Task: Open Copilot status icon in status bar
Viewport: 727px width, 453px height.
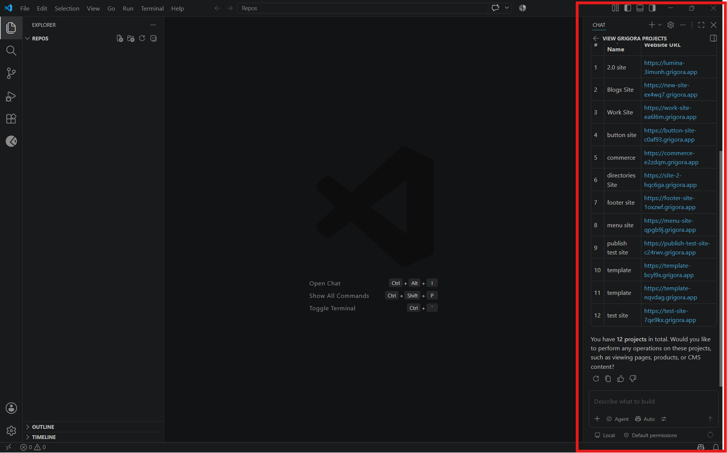Action: 701,447
